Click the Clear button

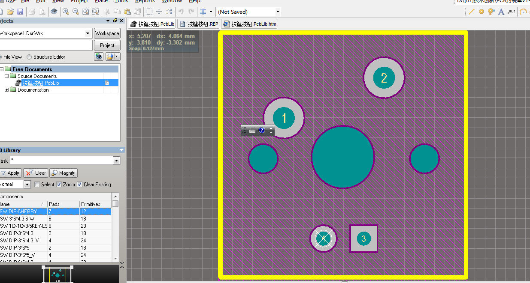tap(36, 173)
